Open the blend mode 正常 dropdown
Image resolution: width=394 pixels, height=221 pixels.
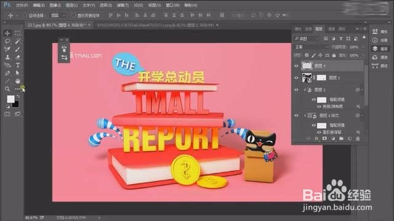(311, 47)
